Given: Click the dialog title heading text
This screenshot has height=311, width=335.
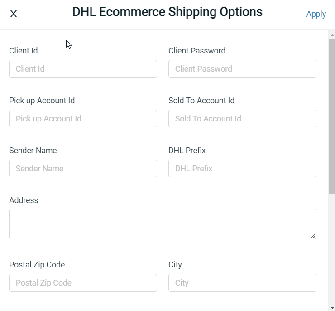Looking at the screenshot, I should click(x=167, y=12).
